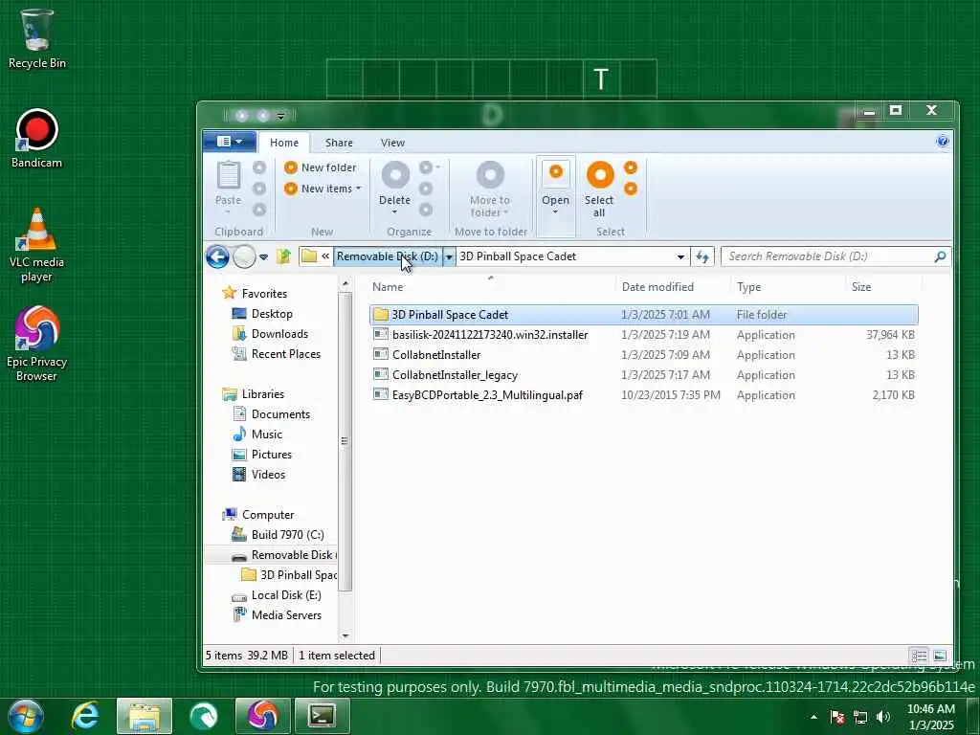Switch to large icons view in status bar

[940, 656]
